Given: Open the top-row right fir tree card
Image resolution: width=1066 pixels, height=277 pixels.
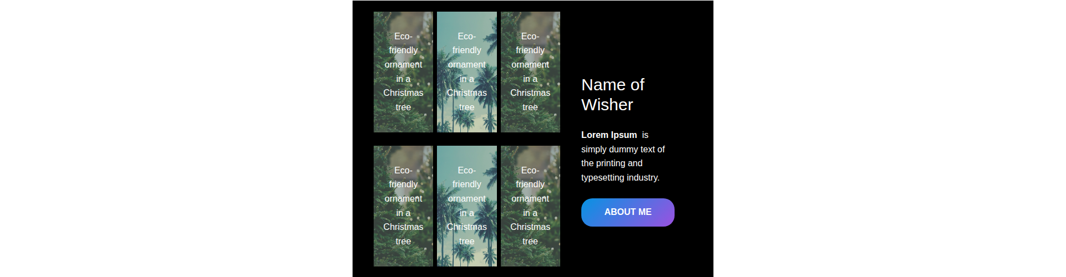Looking at the screenshot, I should tap(530, 72).
